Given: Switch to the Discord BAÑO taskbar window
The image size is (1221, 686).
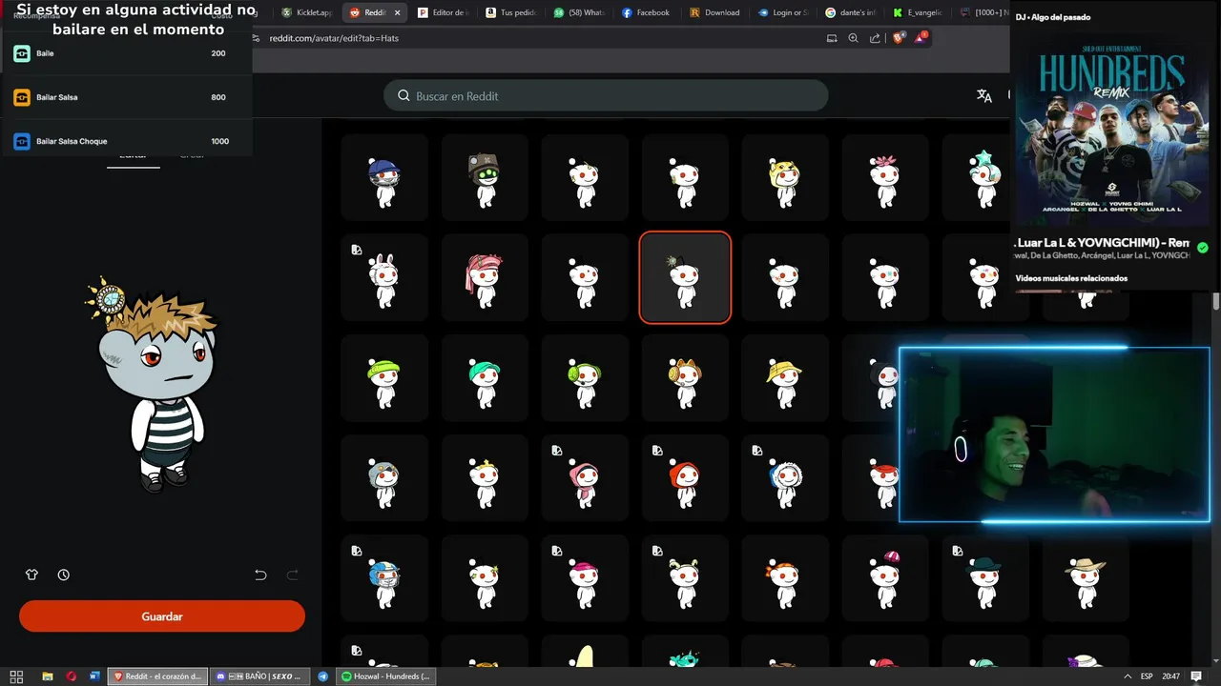Looking at the screenshot, I should 260,676.
